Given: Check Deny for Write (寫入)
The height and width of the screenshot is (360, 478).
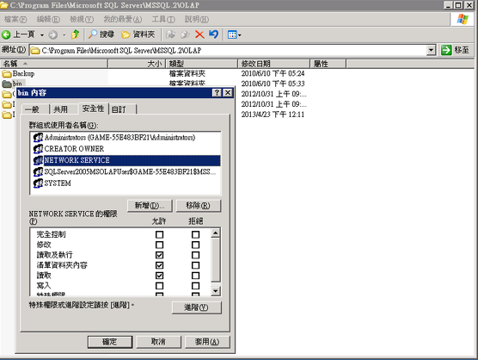Looking at the screenshot, I should tap(195, 286).
